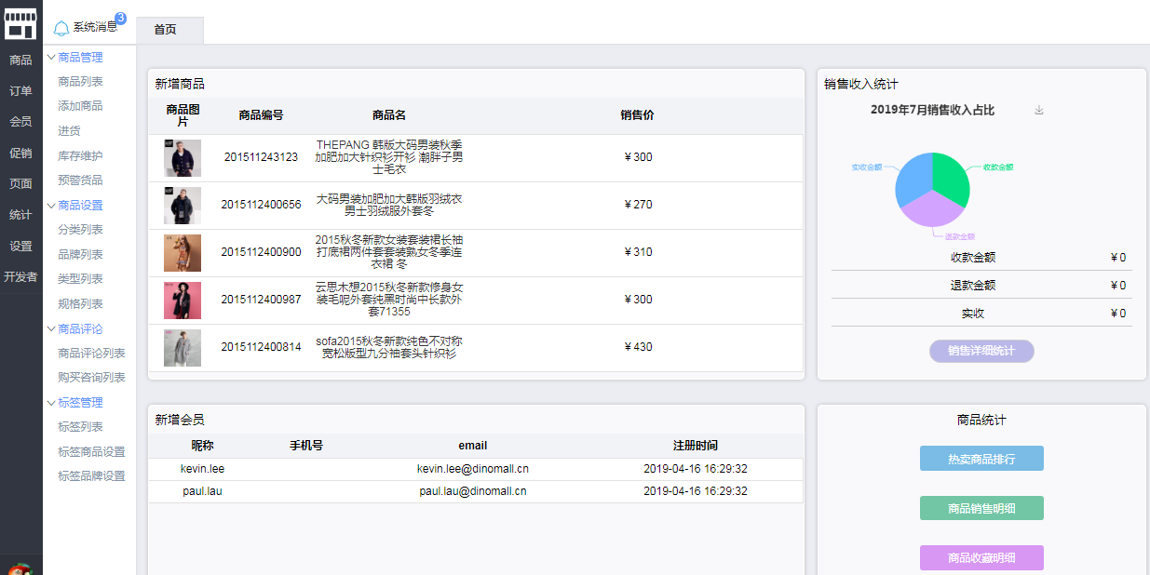1150x575 pixels.
Task: Select the ¥310 price
Action: (x=638, y=252)
